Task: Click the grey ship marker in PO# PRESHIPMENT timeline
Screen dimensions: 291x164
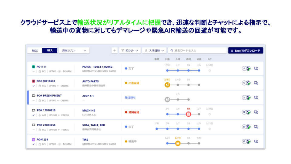Action: pyautogui.click(x=167, y=100)
